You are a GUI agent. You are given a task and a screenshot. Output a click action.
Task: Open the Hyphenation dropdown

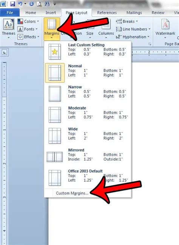point(133,37)
